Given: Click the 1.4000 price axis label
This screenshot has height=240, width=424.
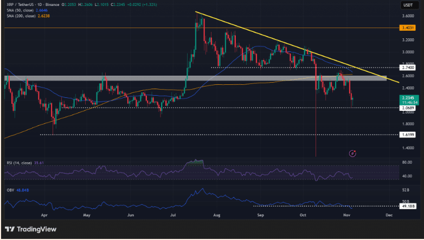Looking at the screenshot, I should (x=408, y=148).
